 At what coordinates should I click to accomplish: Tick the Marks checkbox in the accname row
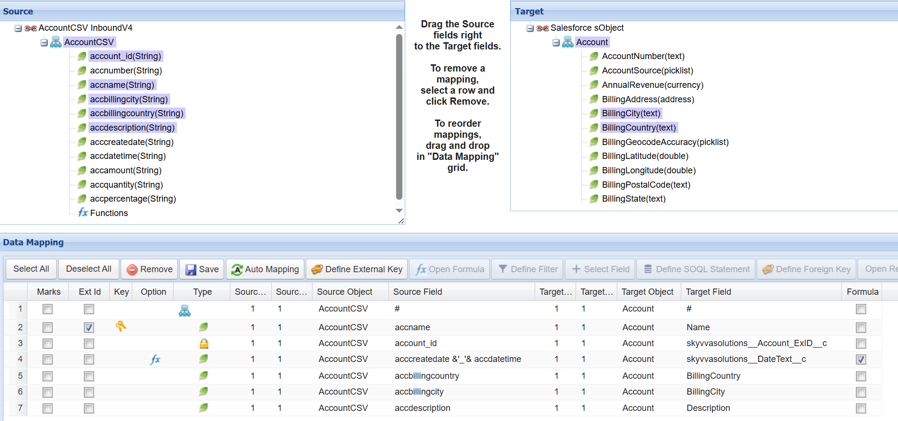48,327
